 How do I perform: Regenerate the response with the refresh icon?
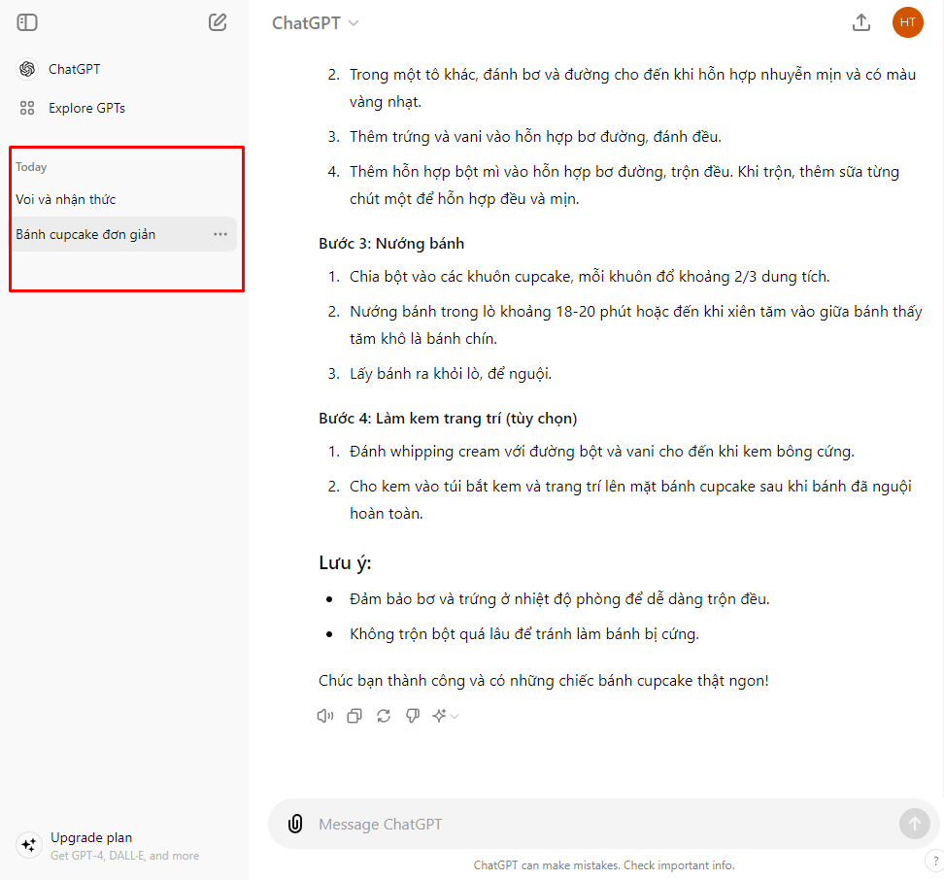(384, 716)
